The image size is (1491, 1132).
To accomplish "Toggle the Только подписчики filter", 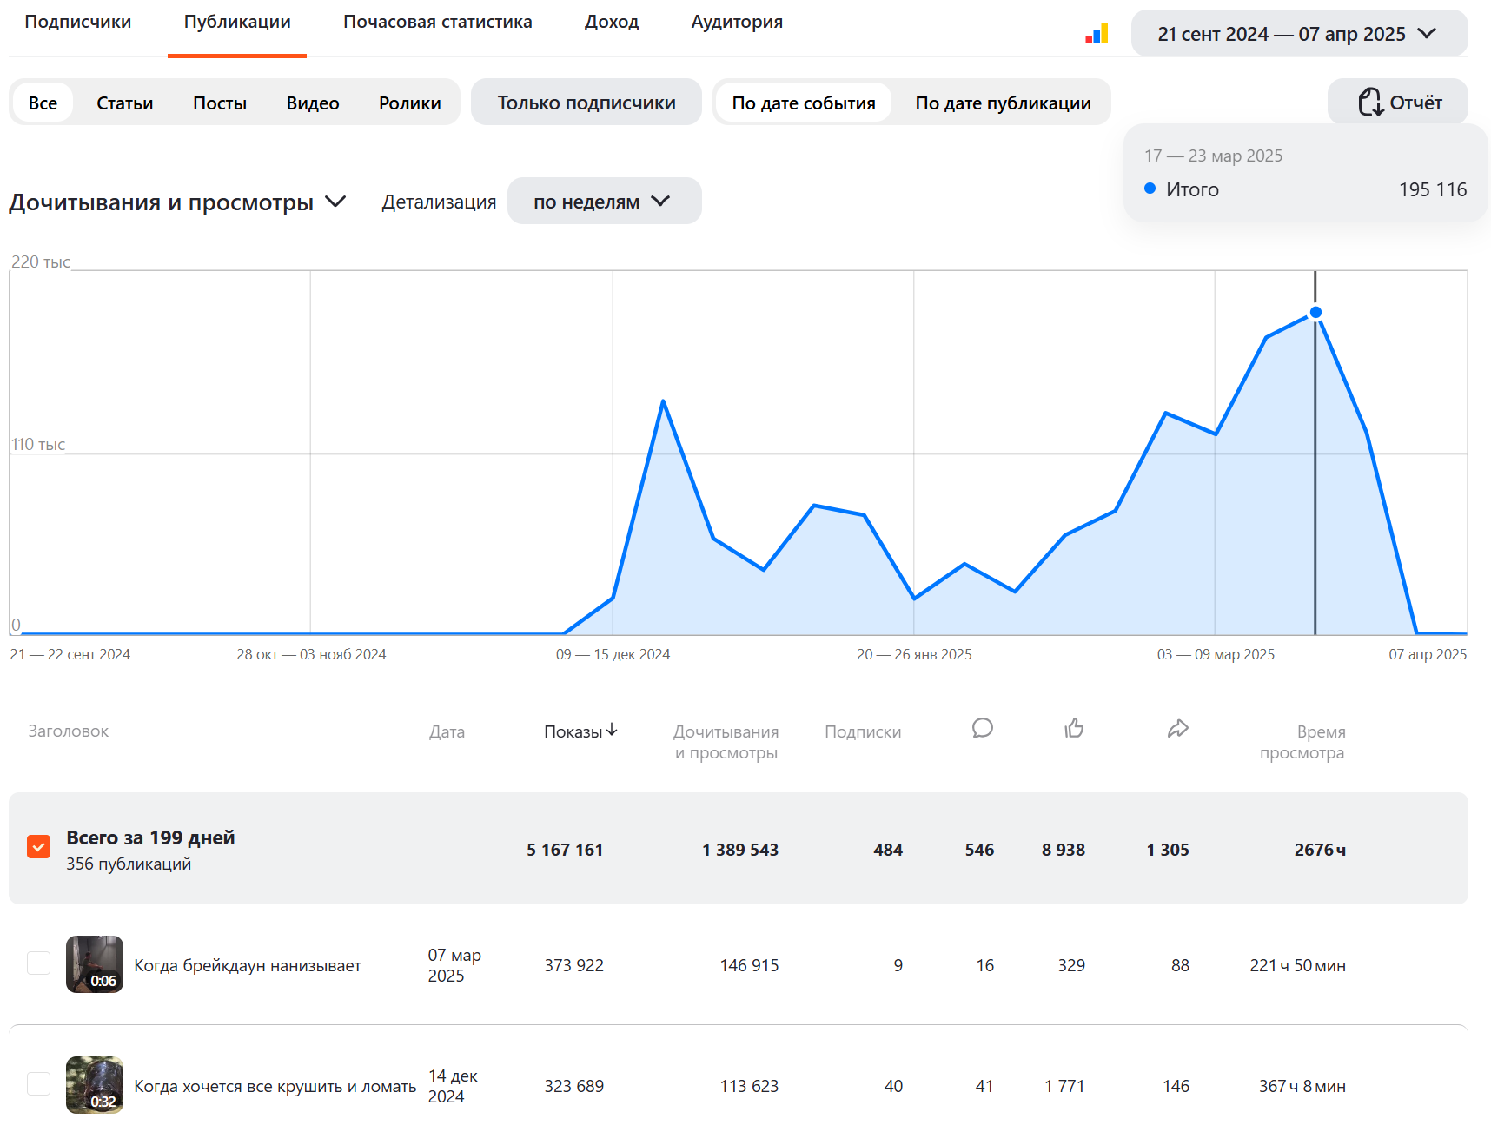I will pyautogui.click(x=586, y=103).
